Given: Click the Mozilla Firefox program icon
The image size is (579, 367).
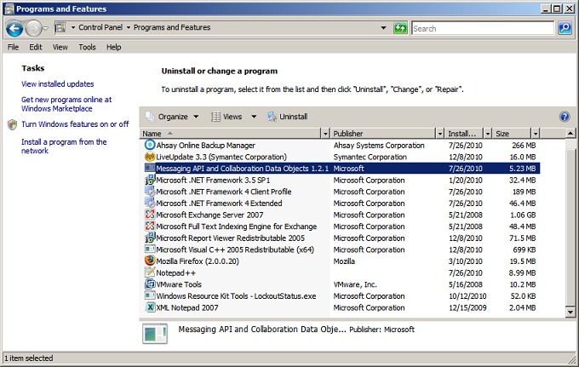Looking at the screenshot, I should [150, 261].
